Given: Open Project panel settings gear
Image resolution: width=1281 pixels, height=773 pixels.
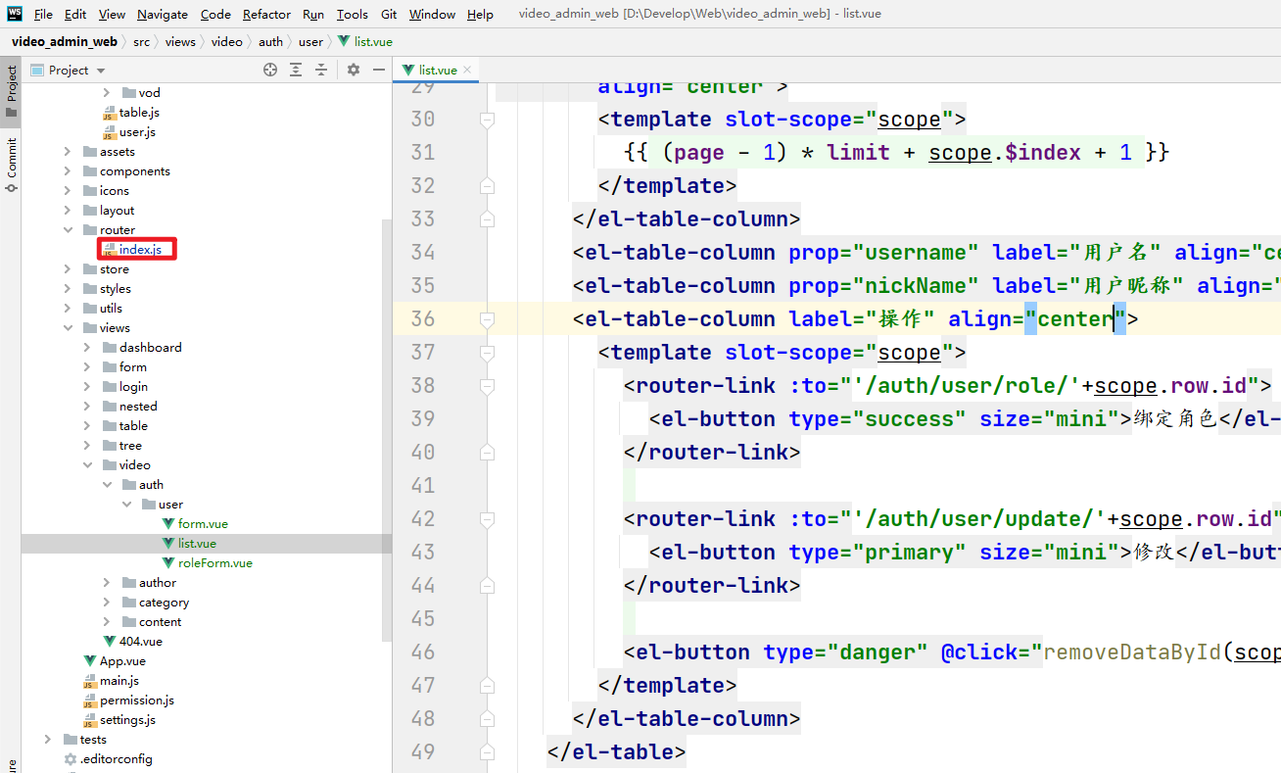Looking at the screenshot, I should coord(354,70).
